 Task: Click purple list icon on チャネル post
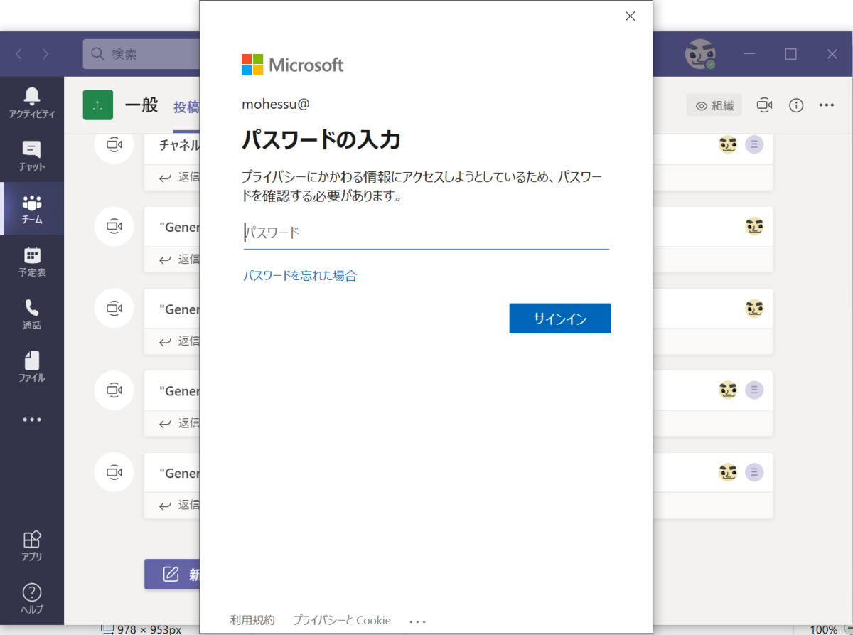click(754, 144)
